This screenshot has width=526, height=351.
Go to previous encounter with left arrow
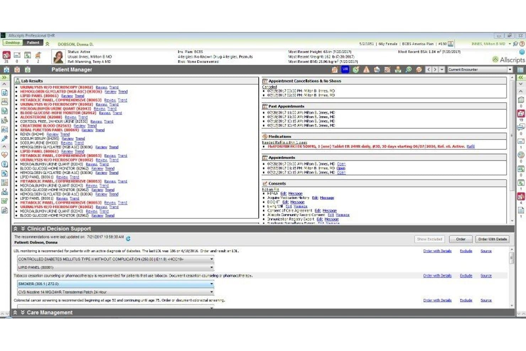[429, 70]
